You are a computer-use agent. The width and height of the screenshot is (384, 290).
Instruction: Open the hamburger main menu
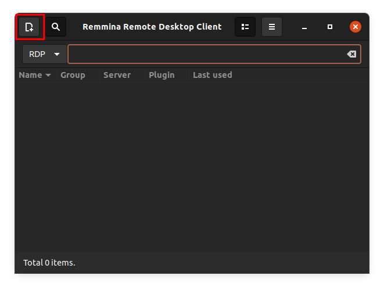[272, 27]
